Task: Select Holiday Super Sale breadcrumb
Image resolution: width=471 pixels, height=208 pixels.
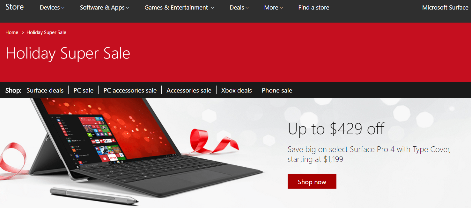Action: point(46,32)
